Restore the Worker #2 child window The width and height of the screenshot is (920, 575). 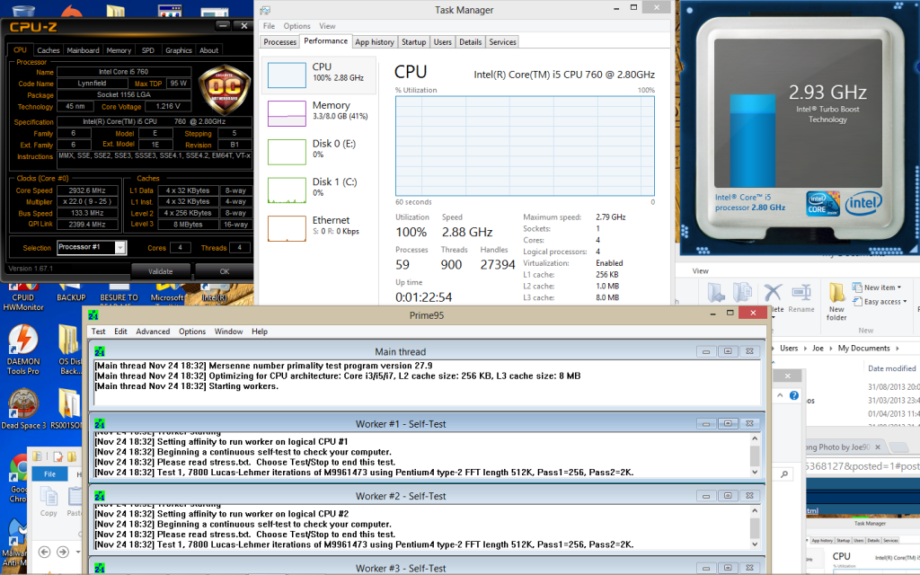tap(728, 496)
